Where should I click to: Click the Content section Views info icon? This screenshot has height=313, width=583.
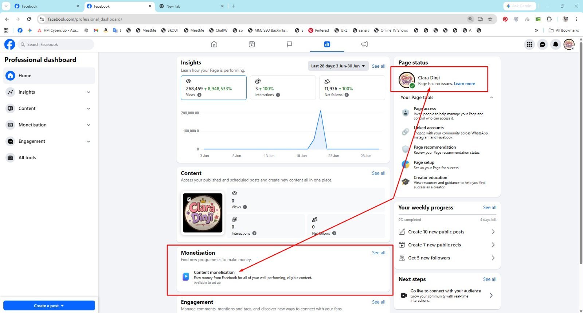[245, 207]
